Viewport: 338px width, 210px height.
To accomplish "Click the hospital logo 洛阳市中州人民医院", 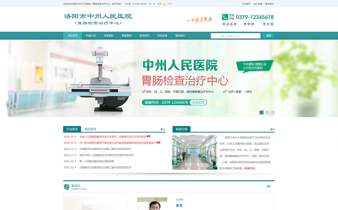I will click(98, 19).
